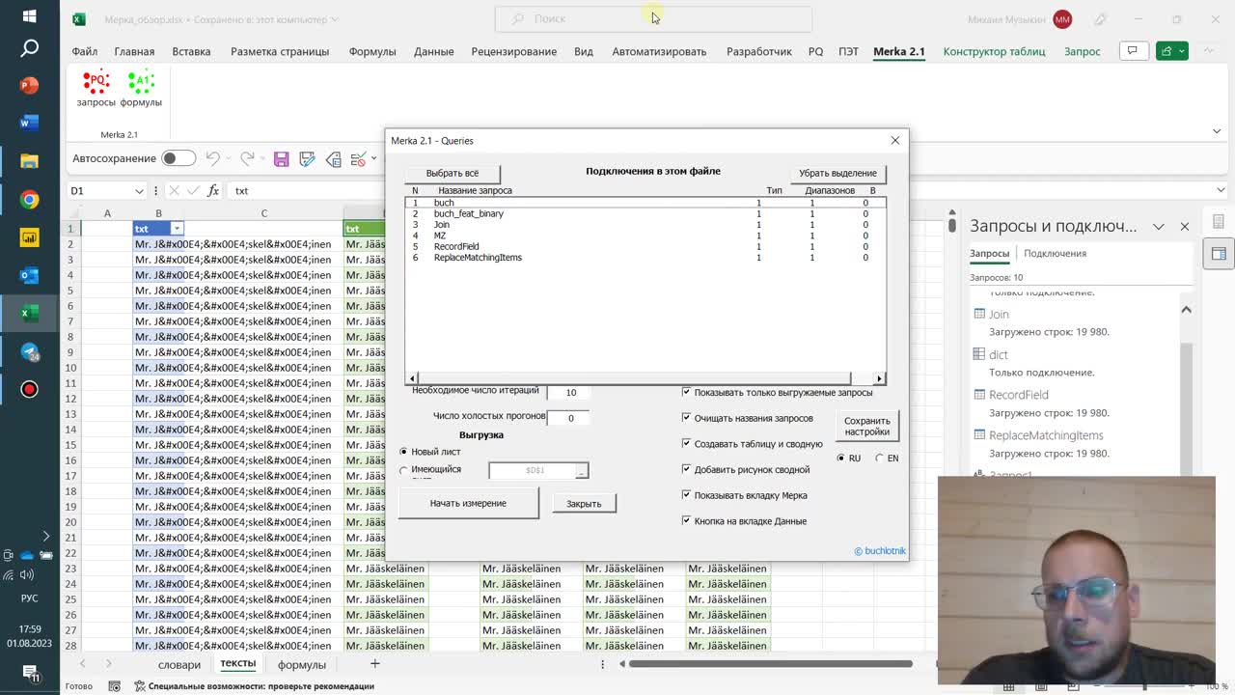Select the Имеющийся лист radio button
Screen dimensions: 1235x695
404,470
